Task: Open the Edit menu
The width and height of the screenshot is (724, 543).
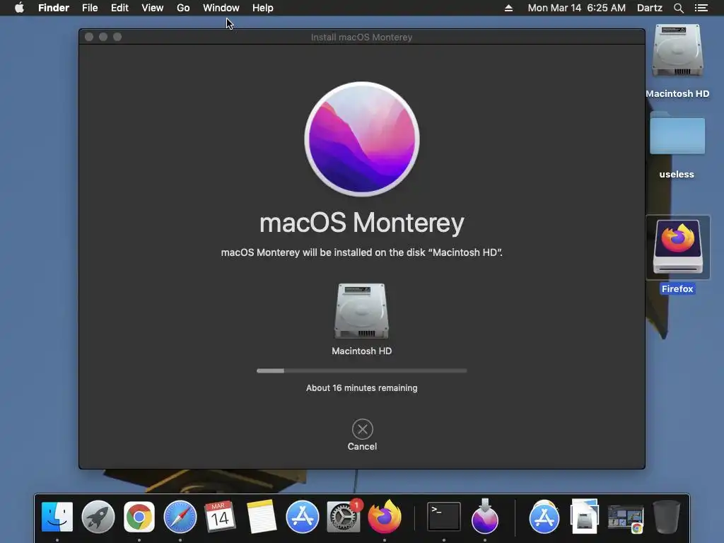Action: click(119, 8)
